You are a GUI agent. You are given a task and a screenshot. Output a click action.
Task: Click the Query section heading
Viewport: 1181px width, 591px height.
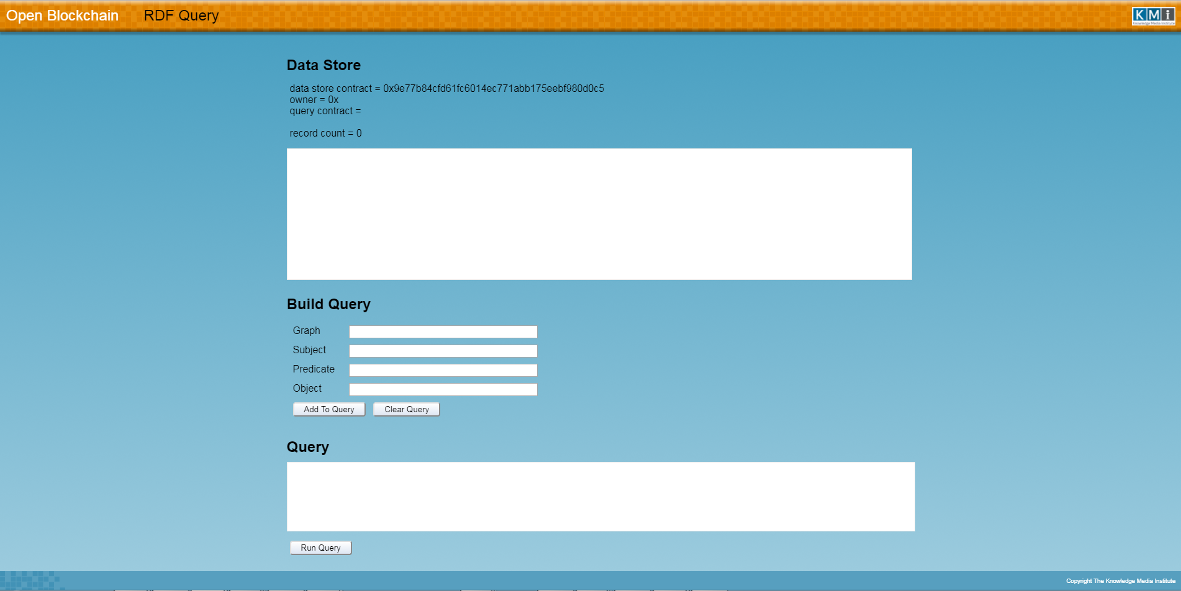coord(308,447)
